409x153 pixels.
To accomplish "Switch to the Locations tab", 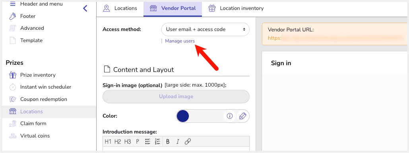I will pyautogui.click(x=120, y=8).
